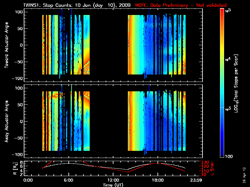Select the "12:00" time tick label
The image size is (250, 187).
(x=113, y=180)
